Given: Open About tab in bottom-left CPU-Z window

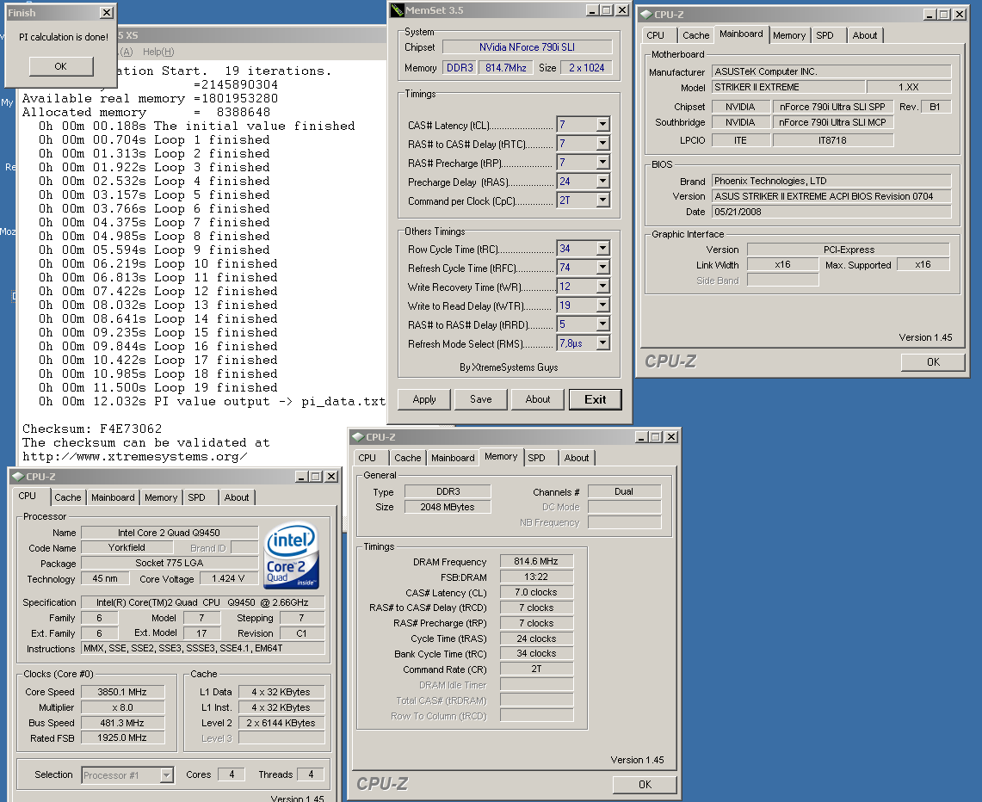Looking at the screenshot, I should tap(236, 497).
